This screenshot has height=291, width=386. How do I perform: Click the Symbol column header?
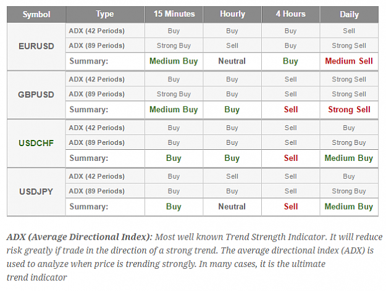[36, 14]
